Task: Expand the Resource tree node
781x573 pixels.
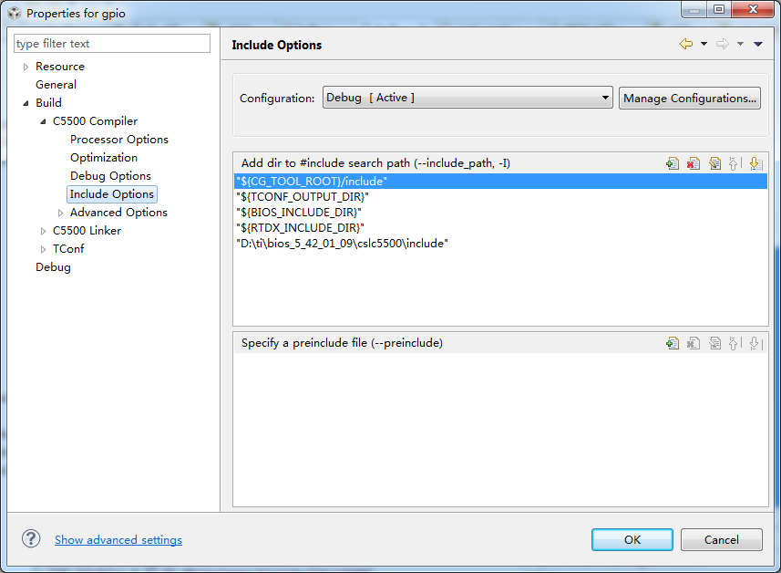Action: (26, 67)
